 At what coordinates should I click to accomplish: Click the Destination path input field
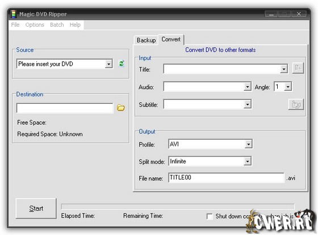coord(65,108)
